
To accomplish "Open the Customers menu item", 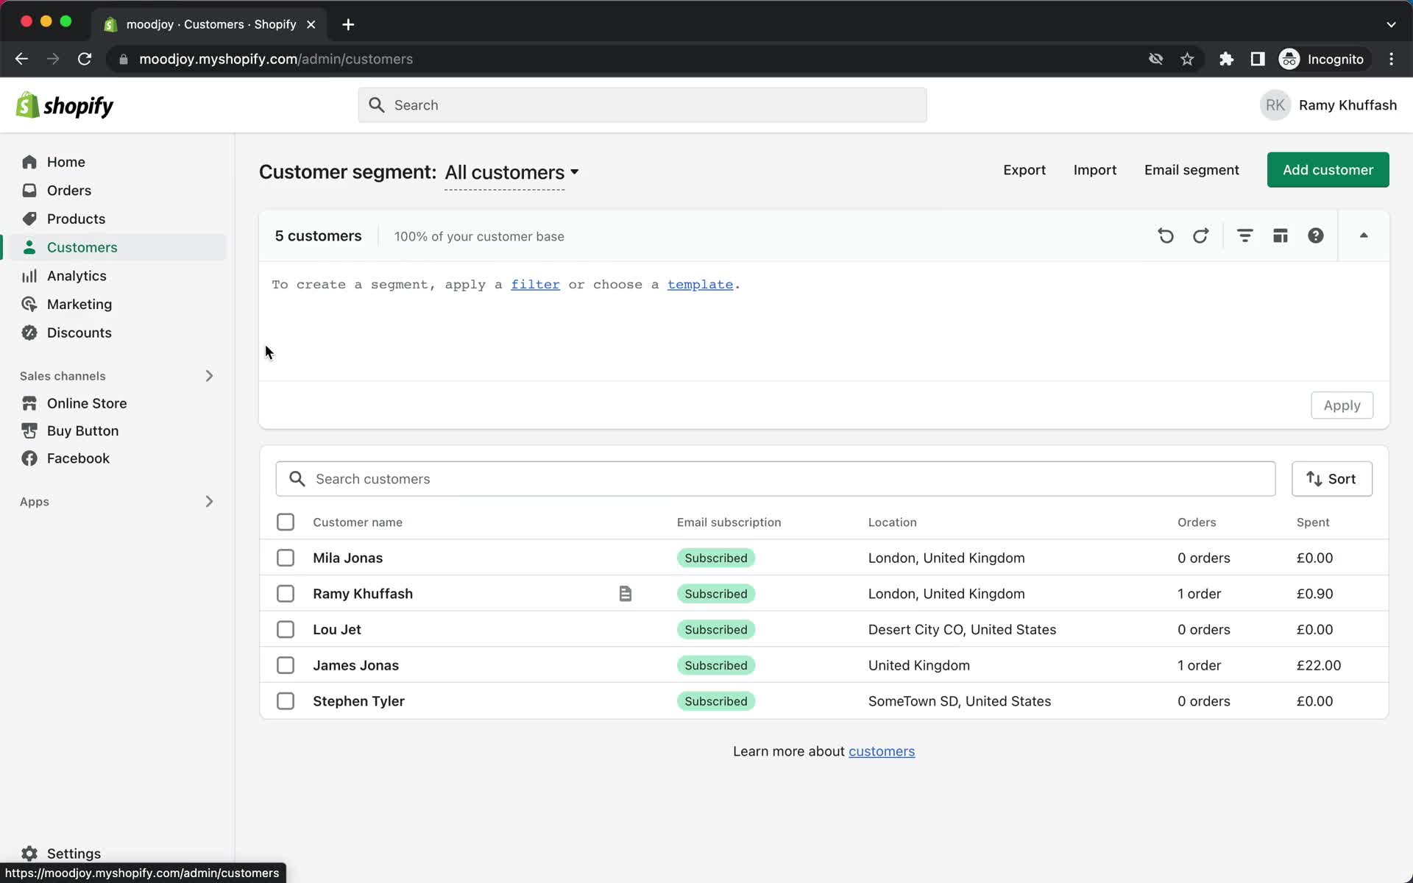I will click(82, 247).
